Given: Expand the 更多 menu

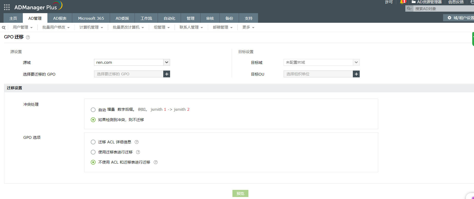Looking at the screenshot, I should pos(248,27).
